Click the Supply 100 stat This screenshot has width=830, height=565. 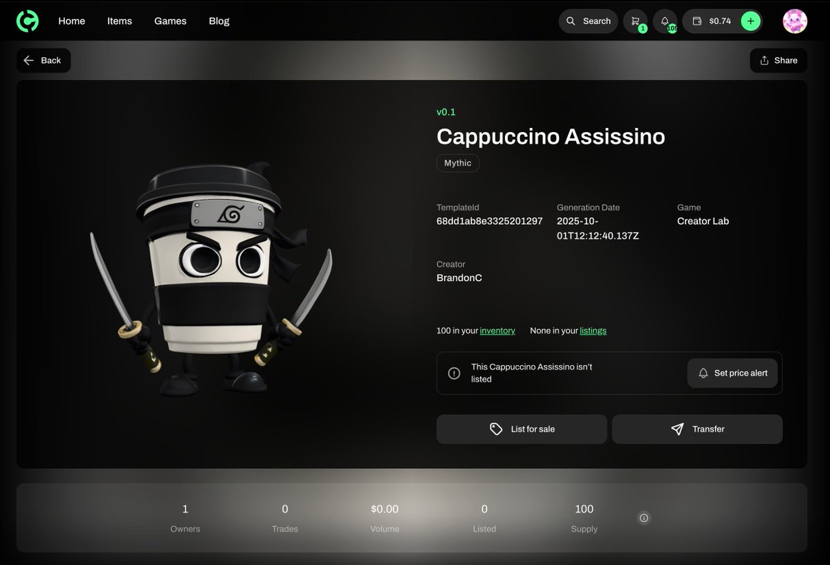[584, 518]
